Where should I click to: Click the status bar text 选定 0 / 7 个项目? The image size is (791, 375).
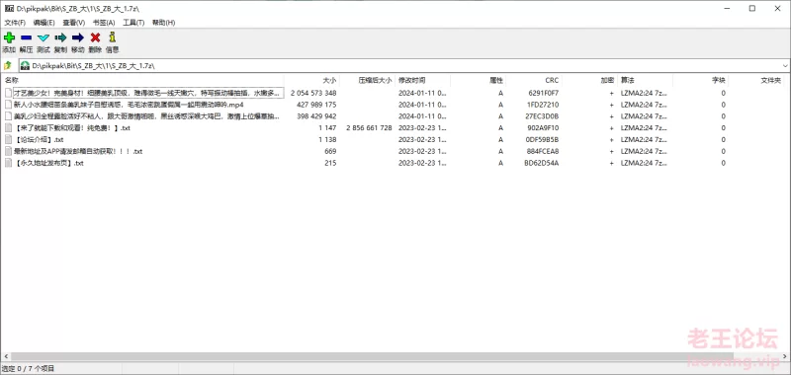coord(29,369)
